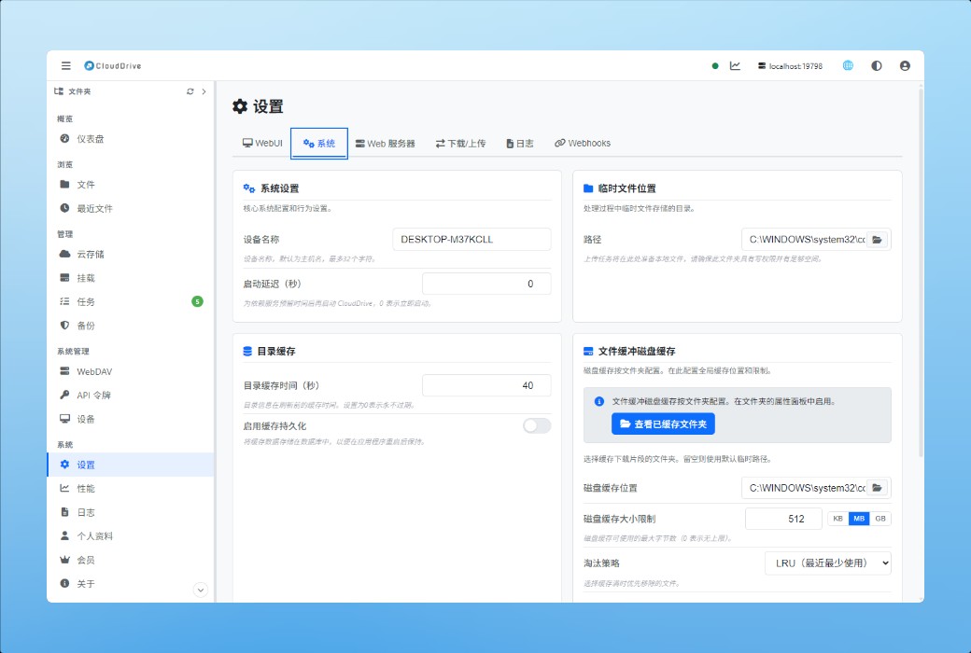Click the info icon in cache notice
Screen dimensions: 971x653
[x=598, y=402]
